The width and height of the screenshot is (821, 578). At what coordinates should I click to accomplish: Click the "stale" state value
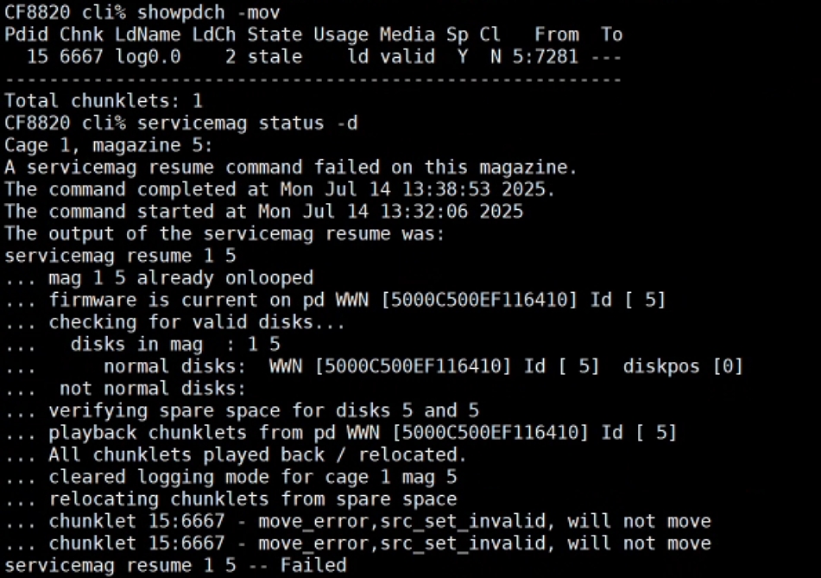[x=275, y=57]
